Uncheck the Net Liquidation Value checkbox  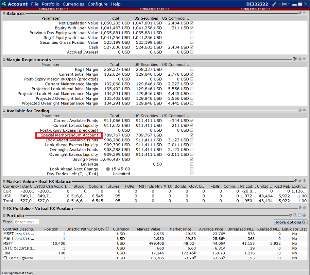[x=192, y=23]
